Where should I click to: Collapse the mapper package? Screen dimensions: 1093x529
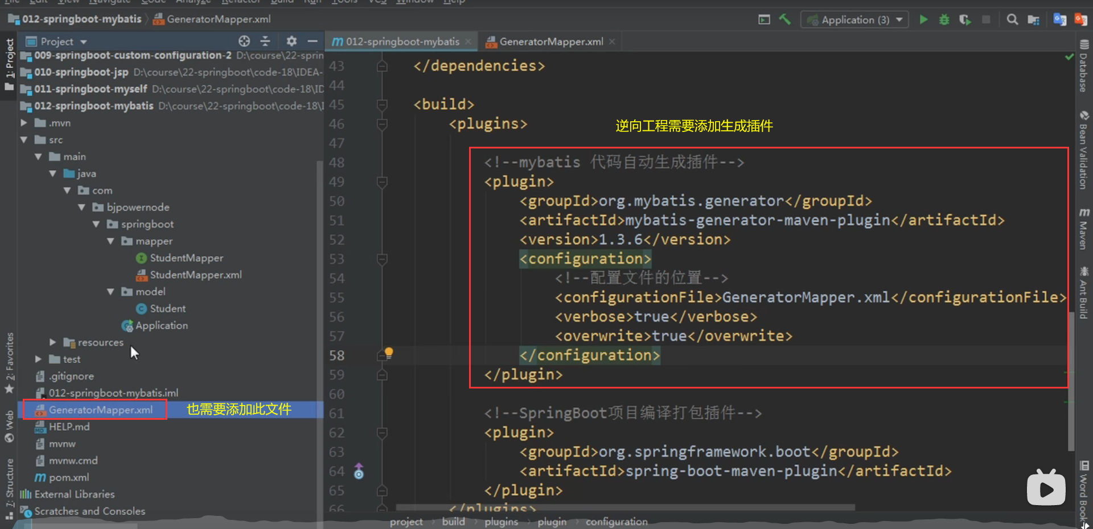110,241
